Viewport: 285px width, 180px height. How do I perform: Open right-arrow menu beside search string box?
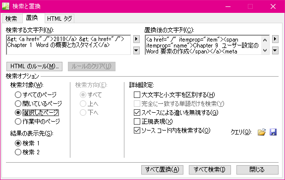tap(136, 39)
